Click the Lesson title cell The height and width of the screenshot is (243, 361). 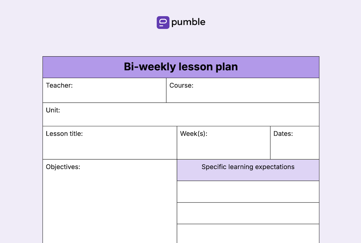110,143
